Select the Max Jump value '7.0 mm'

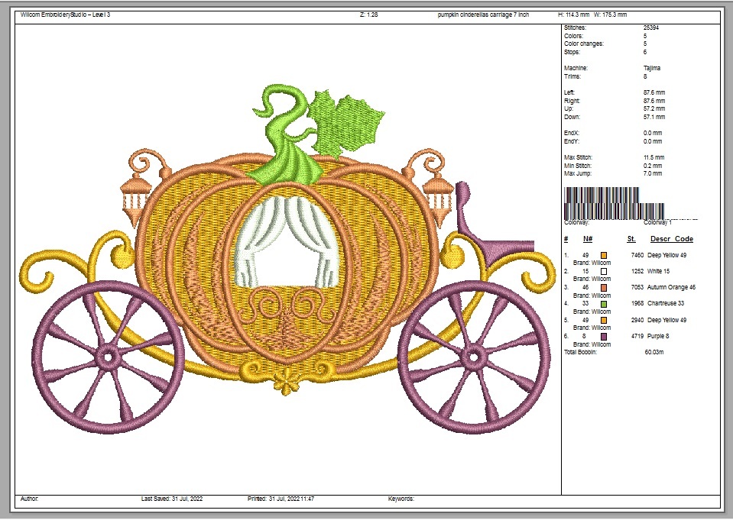(653, 174)
